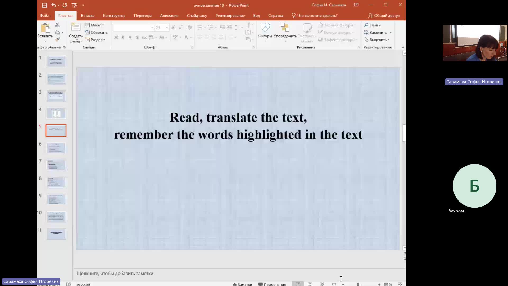This screenshot has width=508, height=286.
Task: Open Экспресс-стили quick styles
Action: click(307, 32)
